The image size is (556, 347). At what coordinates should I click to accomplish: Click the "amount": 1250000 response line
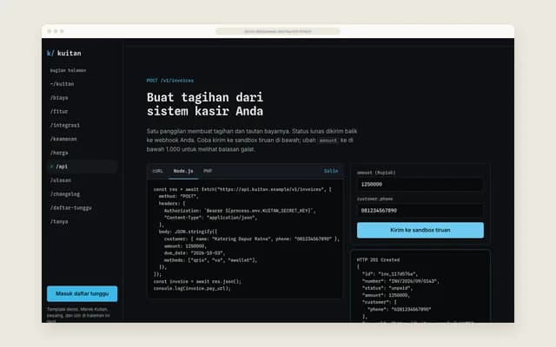click(386, 295)
